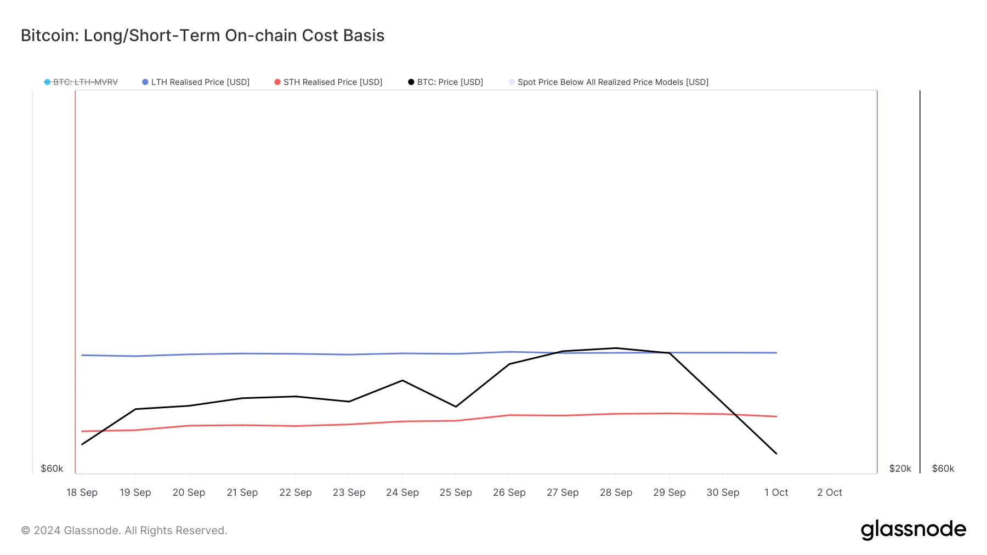
Task: Click the glassnode logo
Action: click(x=913, y=529)
